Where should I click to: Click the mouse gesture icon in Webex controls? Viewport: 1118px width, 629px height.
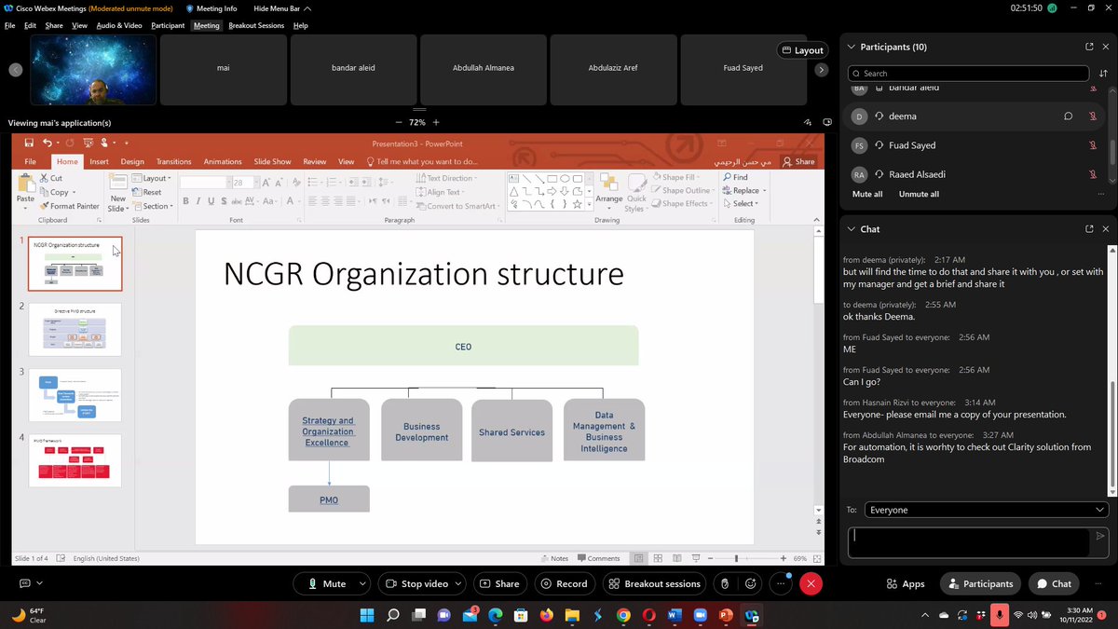pos(725,583)
